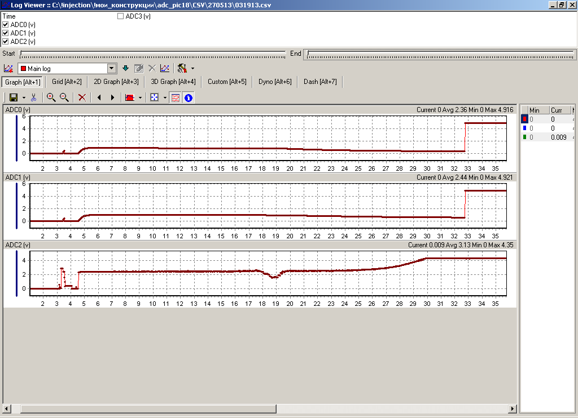Open the dropdown arrow beside red graph icon
The image size is (578, 418).
pyautogui.click(x=140, y=98)
